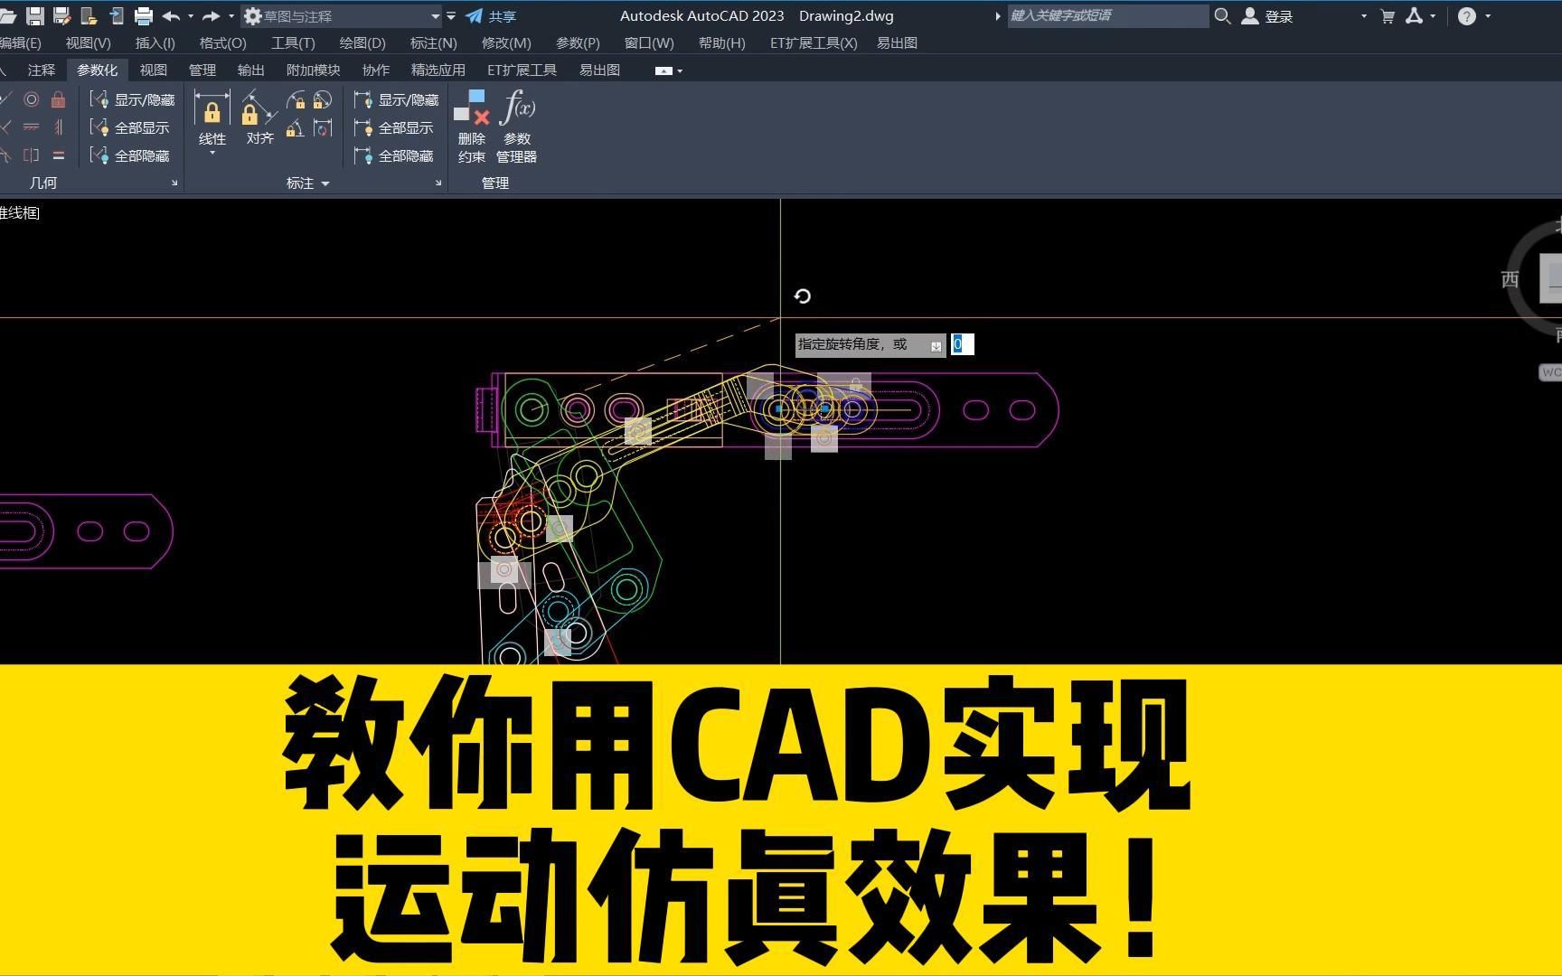
Task: Click the rotation angle input field showing 0
Action: point(961,344)
